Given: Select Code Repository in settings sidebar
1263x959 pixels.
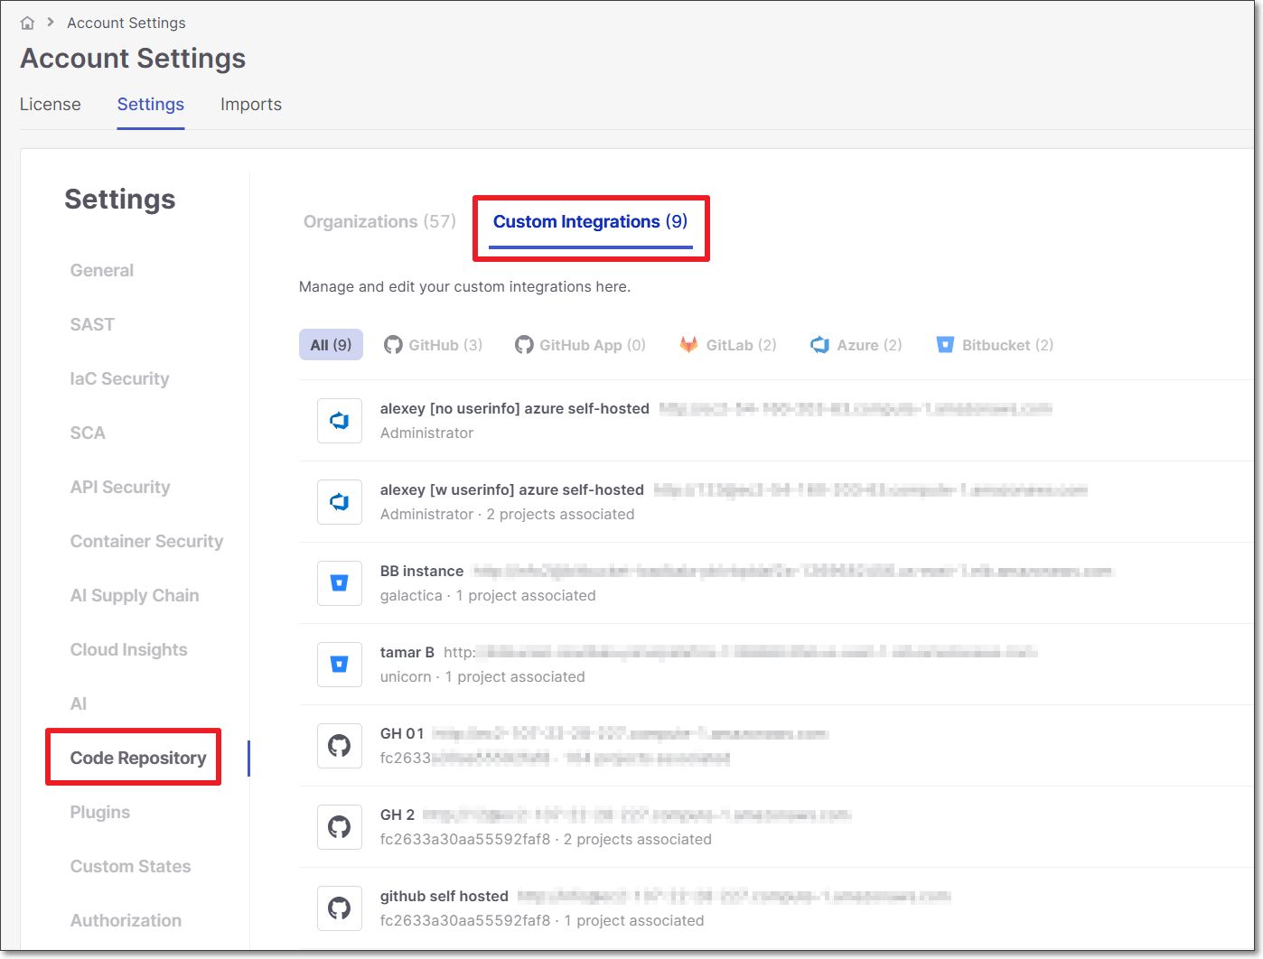Looking at the screenshot, I should point(138,759).
